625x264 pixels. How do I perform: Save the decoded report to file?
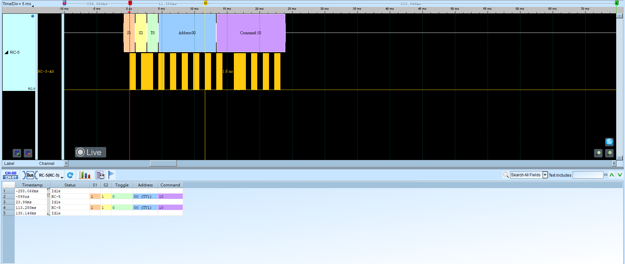point(100,175)
